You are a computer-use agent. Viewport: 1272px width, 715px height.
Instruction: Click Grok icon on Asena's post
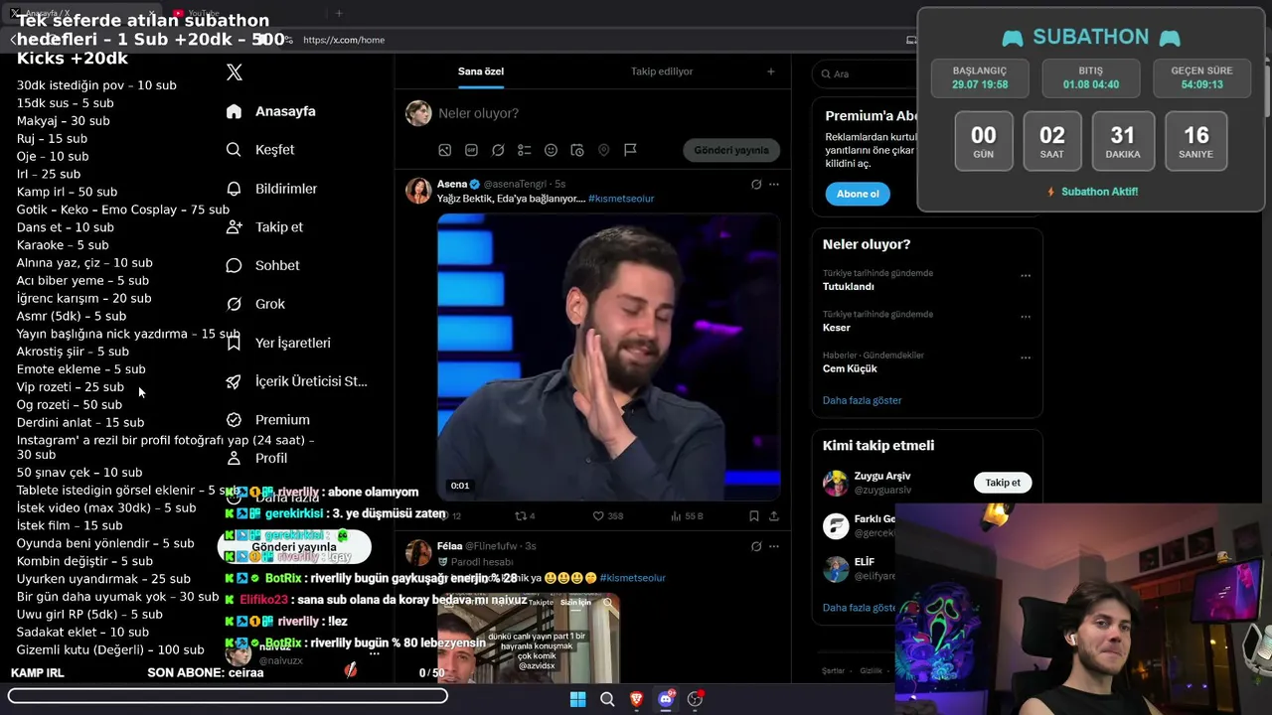[x=756, y=184]
